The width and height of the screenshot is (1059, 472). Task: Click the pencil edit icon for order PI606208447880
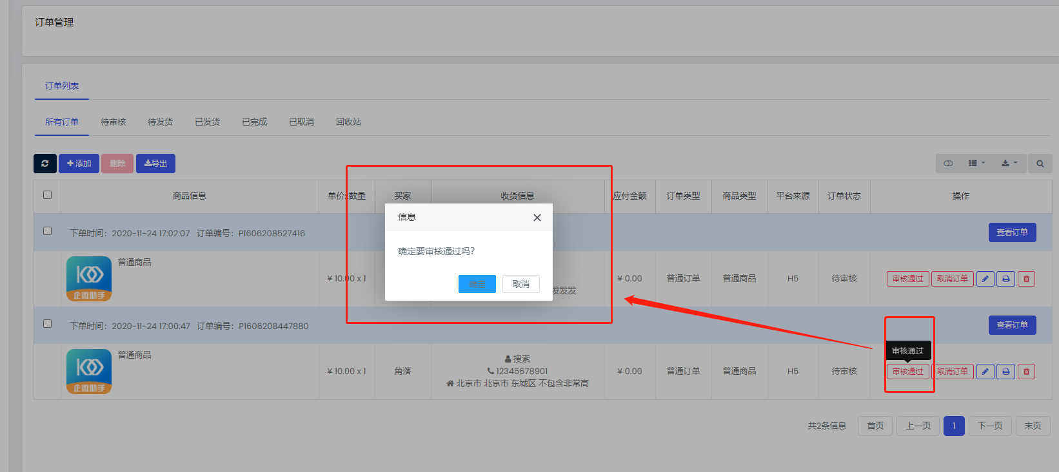pos(985,372)
